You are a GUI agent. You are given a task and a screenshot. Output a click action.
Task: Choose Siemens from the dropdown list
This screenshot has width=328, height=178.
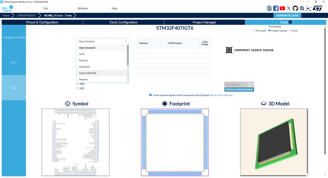coord(102,79)
